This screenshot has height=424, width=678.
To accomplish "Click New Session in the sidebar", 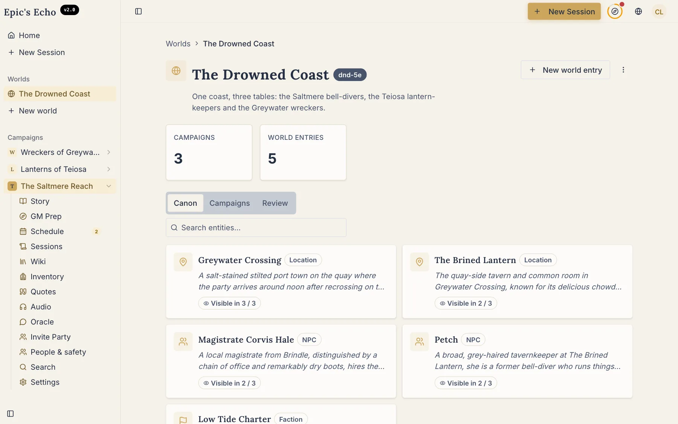I will pos(60,52).
